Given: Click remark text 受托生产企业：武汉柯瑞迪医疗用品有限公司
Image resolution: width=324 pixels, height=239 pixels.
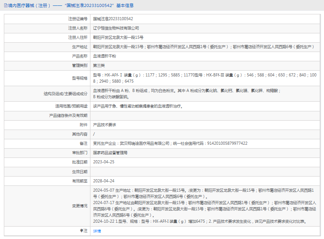Looking at the screenshot, I should tap(131, 143).
